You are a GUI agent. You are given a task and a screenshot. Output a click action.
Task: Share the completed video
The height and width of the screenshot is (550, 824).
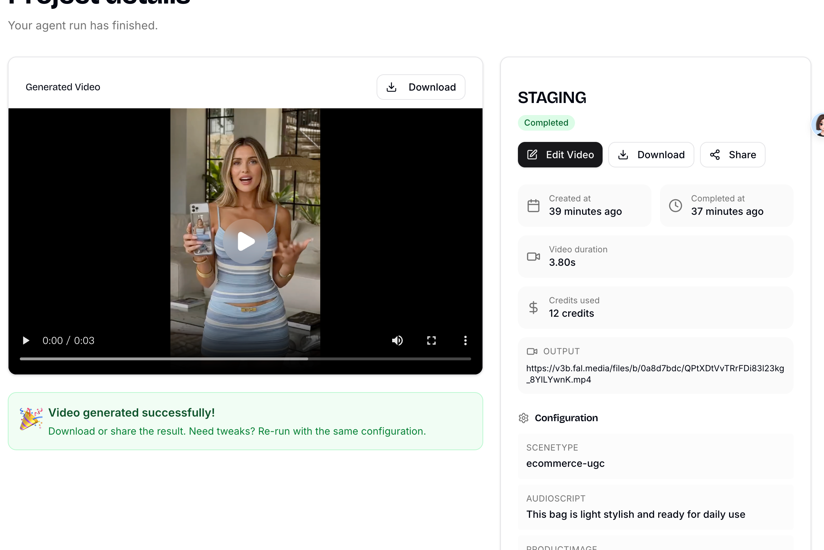coord(732,155)
